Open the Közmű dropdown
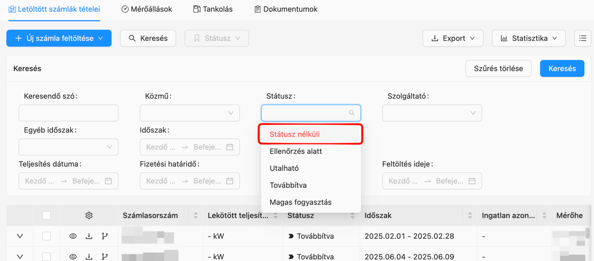Screen dimensions: 594x261 [x=190, y=113]
